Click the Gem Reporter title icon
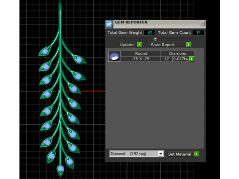The width and height of the screenshot is (239, 179). tap(109, 24)
